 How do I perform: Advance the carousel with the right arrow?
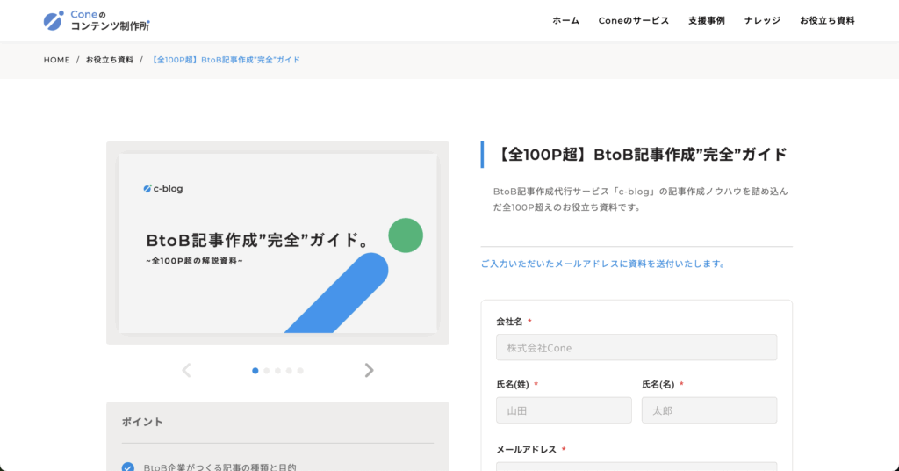(x=370, y=371)
